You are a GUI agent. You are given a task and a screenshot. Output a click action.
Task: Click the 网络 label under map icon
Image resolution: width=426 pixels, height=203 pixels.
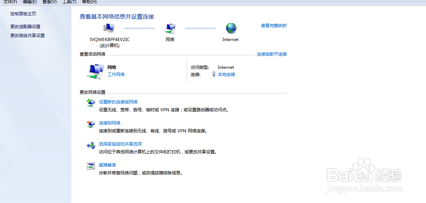tap(170, 40)
